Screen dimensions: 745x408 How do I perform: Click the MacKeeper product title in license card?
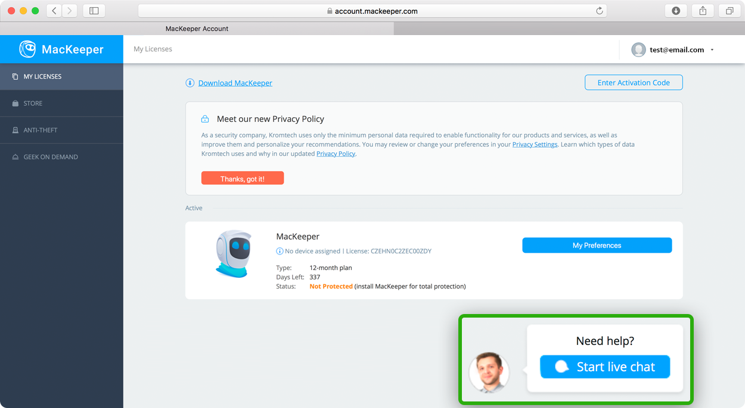coord(298,237)
